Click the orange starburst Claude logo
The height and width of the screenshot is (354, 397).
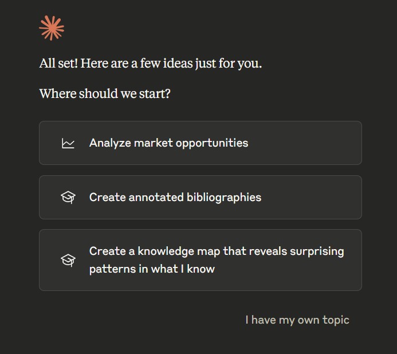pyautogui.click(x=52, y=28)
